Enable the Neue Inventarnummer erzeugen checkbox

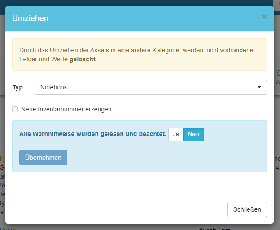pos(15,109)
